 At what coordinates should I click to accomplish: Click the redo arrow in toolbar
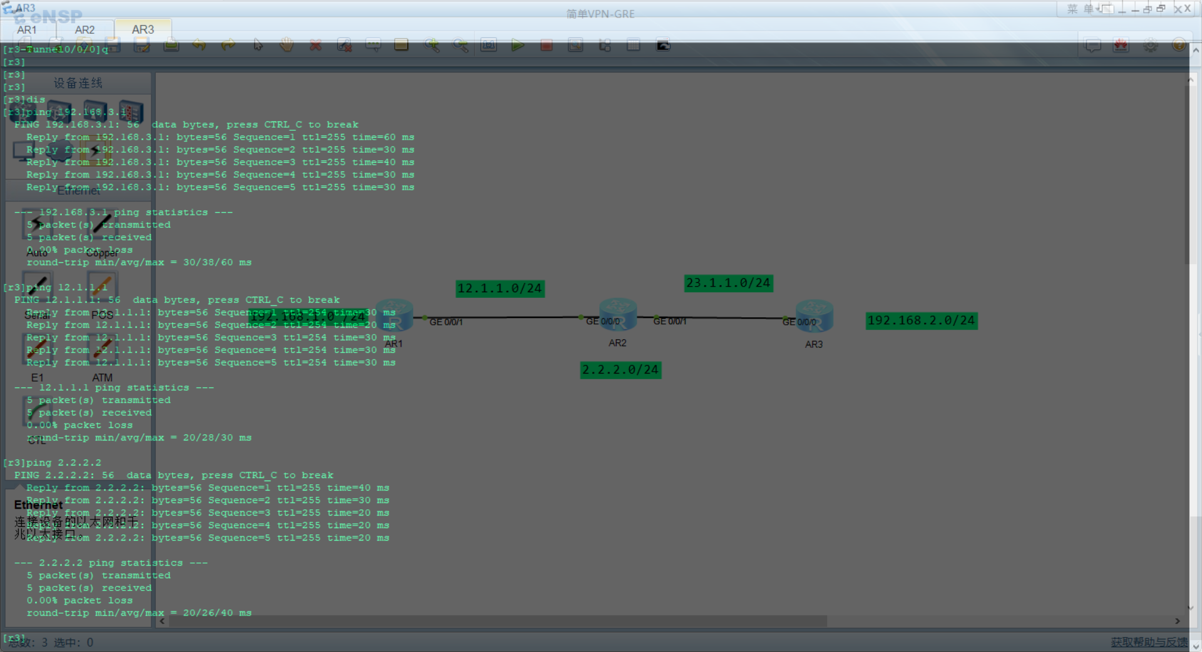[229, 45]
